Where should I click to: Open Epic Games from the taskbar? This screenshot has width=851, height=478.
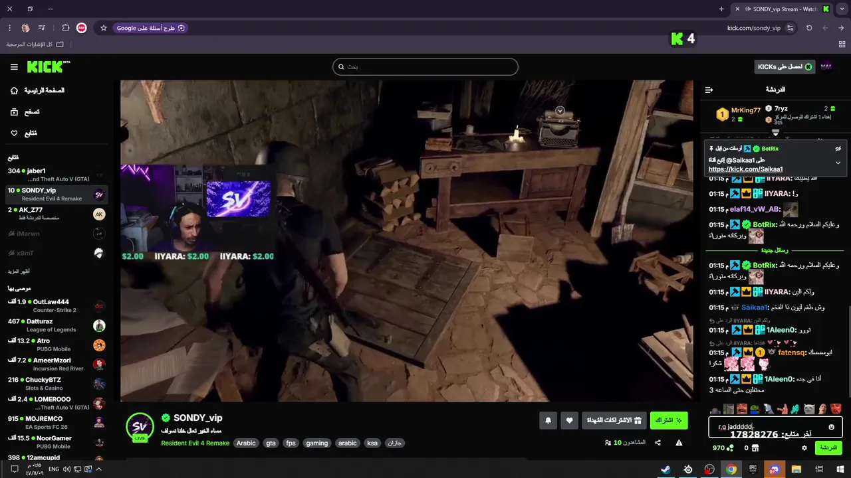pyautogui.click(x=753, y=469)
